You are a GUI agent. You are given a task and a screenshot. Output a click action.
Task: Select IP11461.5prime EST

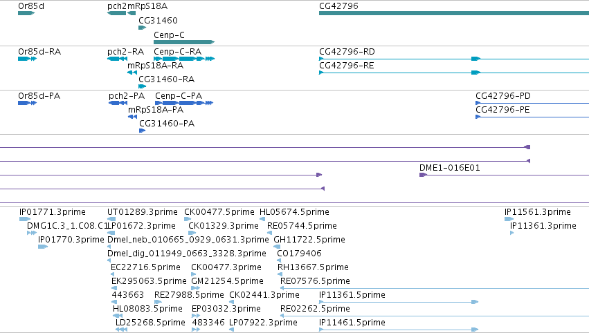(x=399, y=330)
